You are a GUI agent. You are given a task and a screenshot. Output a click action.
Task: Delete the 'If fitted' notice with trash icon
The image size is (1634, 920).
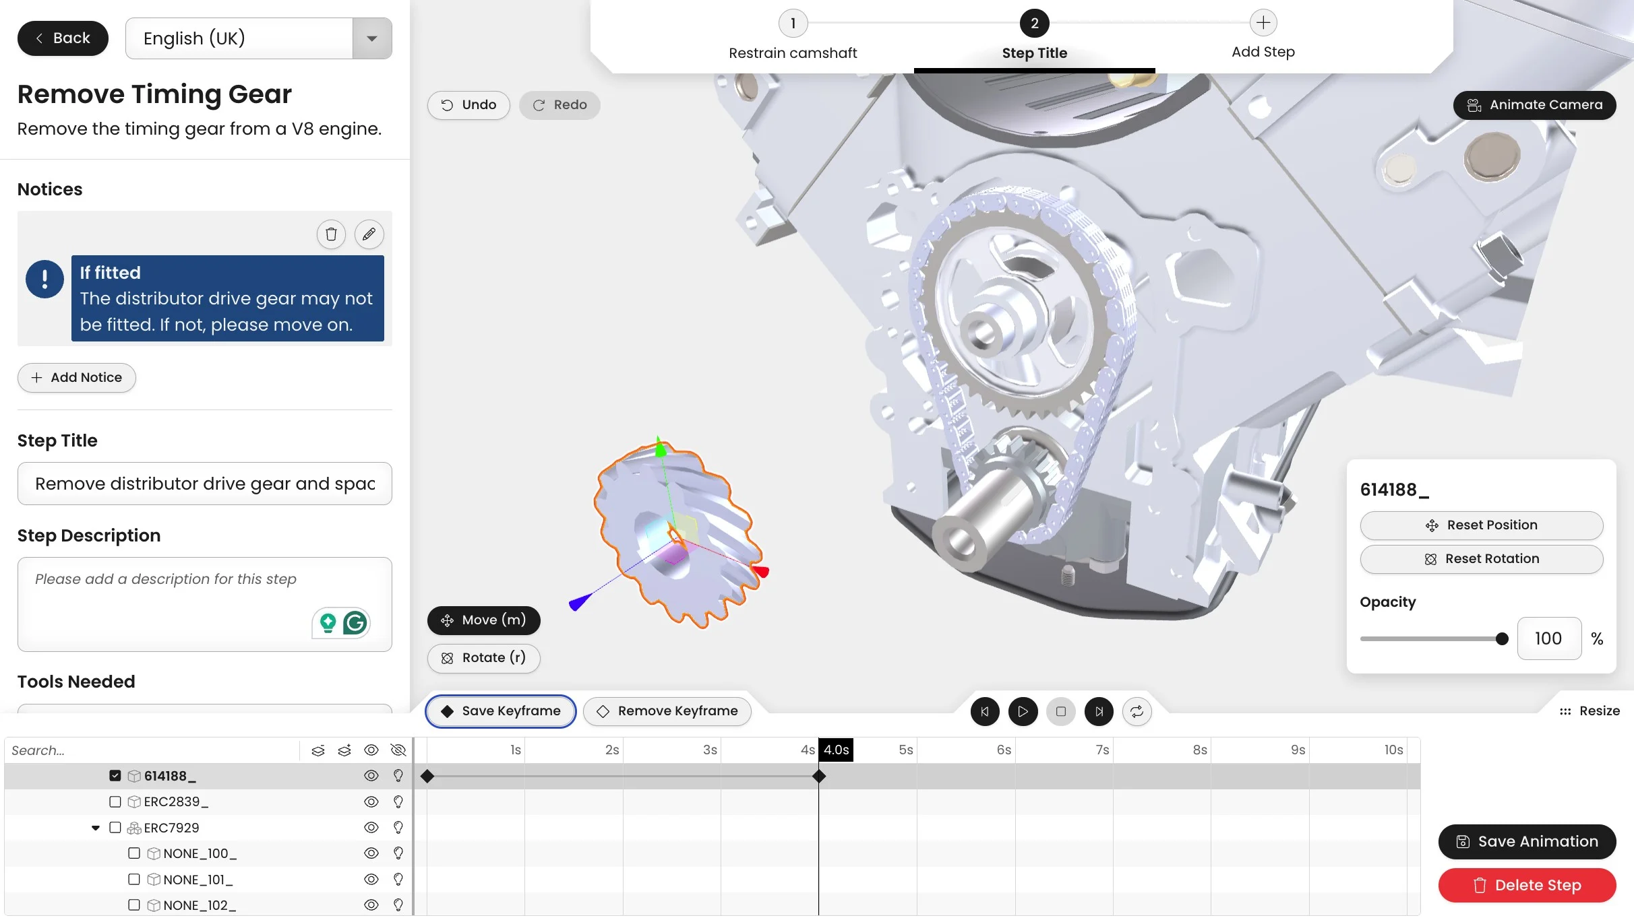(331, 234)
